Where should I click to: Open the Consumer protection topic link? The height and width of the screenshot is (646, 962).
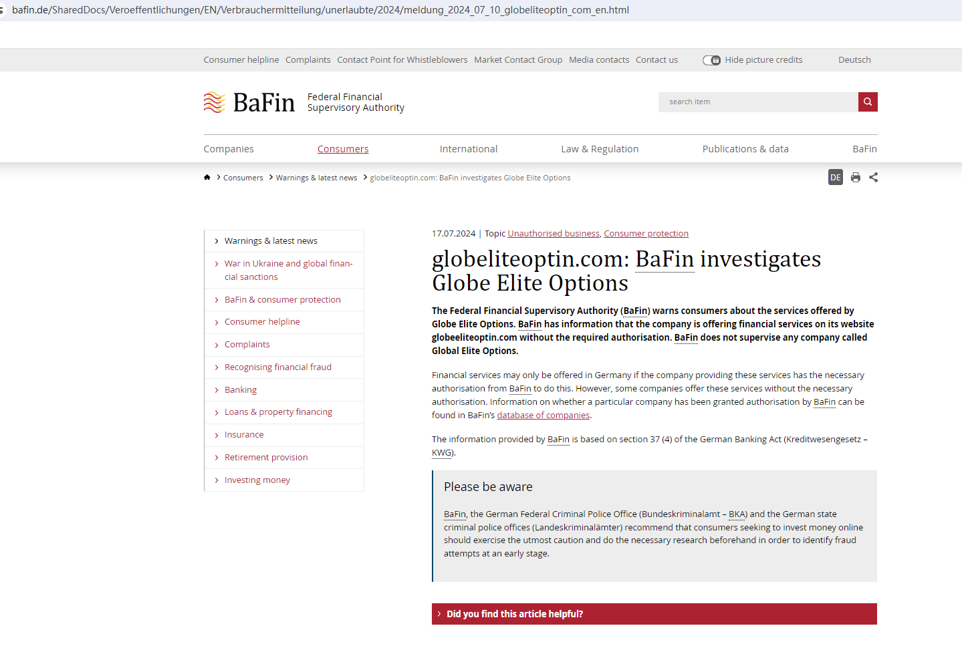click(646, 234)
